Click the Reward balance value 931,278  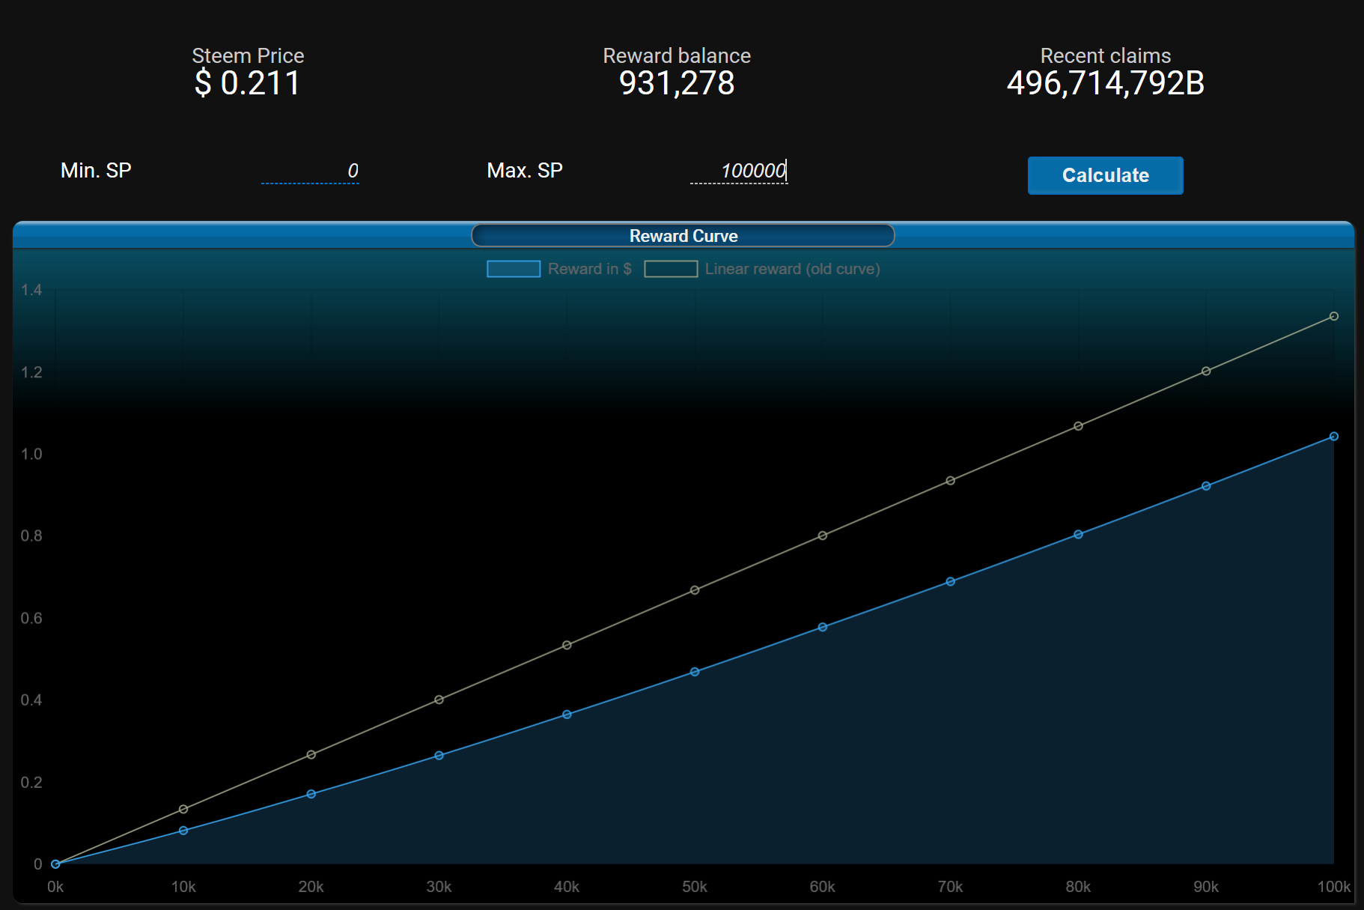click(677, 83)
